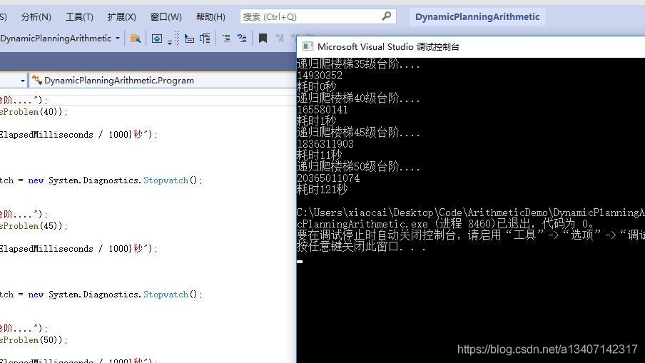
Task: Click the first Stopwatch type in code
Action: pos(166,180)
